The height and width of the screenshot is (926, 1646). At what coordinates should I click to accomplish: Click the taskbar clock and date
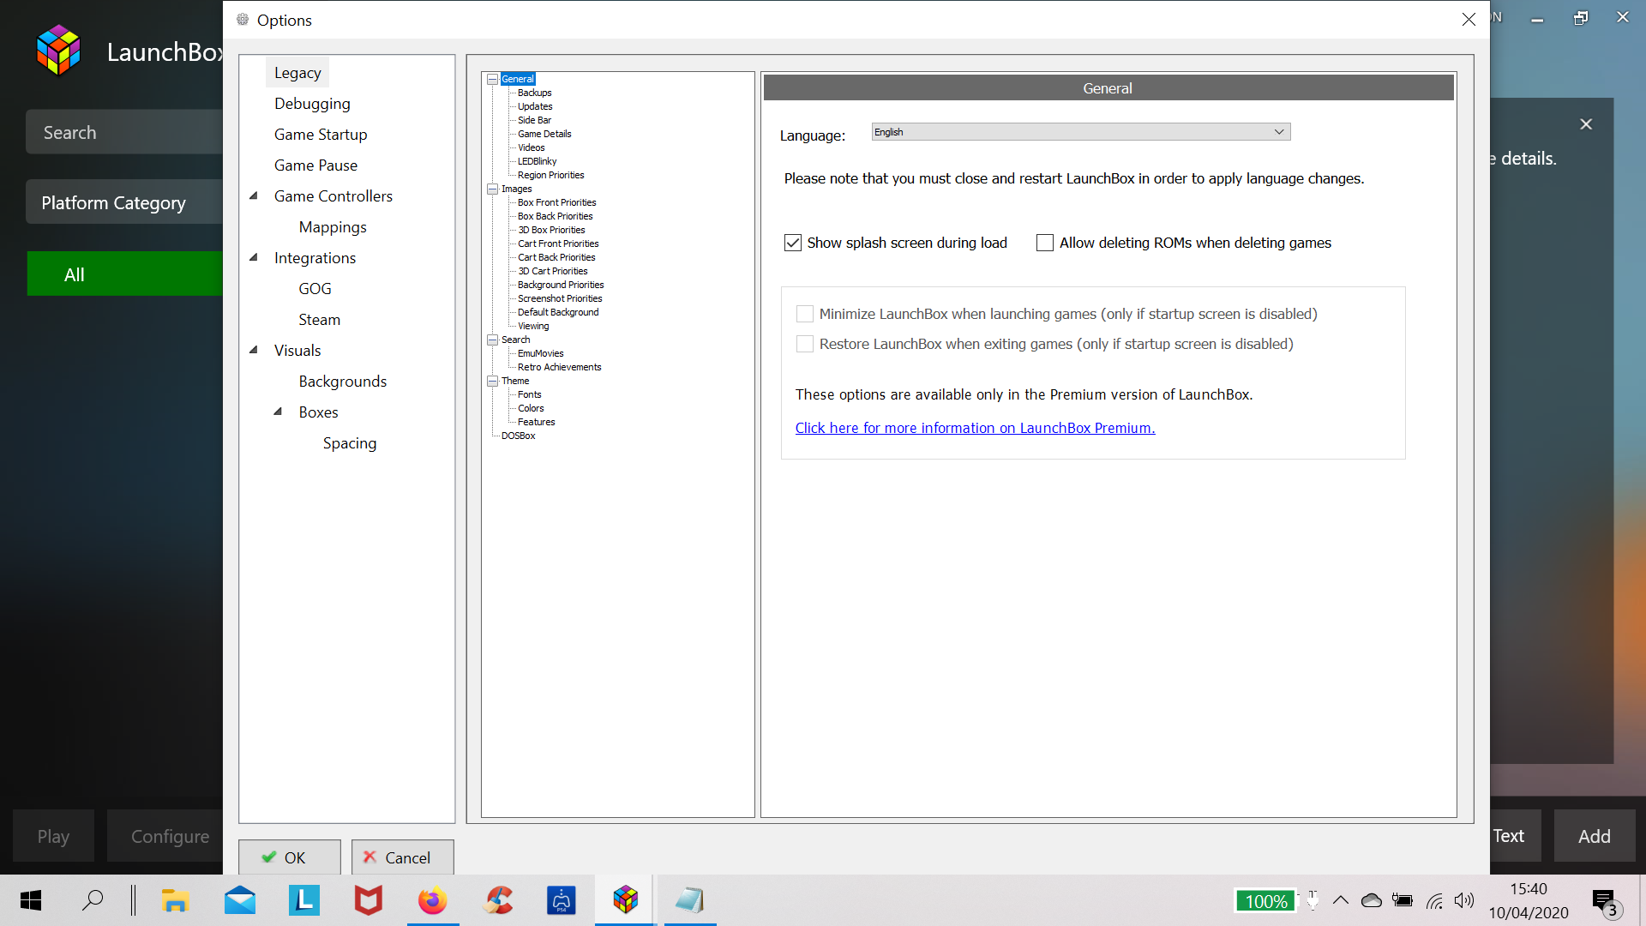point(1529,901)
